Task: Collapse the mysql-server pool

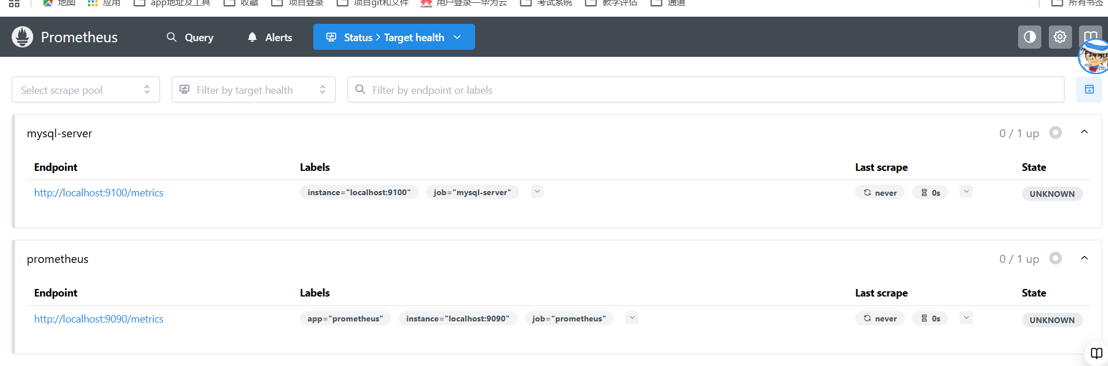Action: (x=1084, y=133)
